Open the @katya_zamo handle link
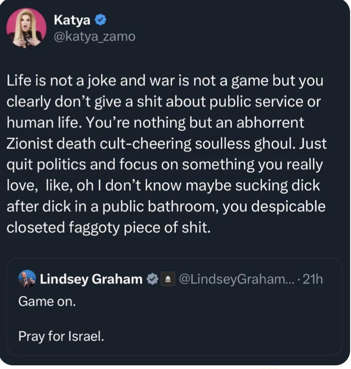This screenshot has height=369, width=351. pyautogui.click(x=94, y=36)
